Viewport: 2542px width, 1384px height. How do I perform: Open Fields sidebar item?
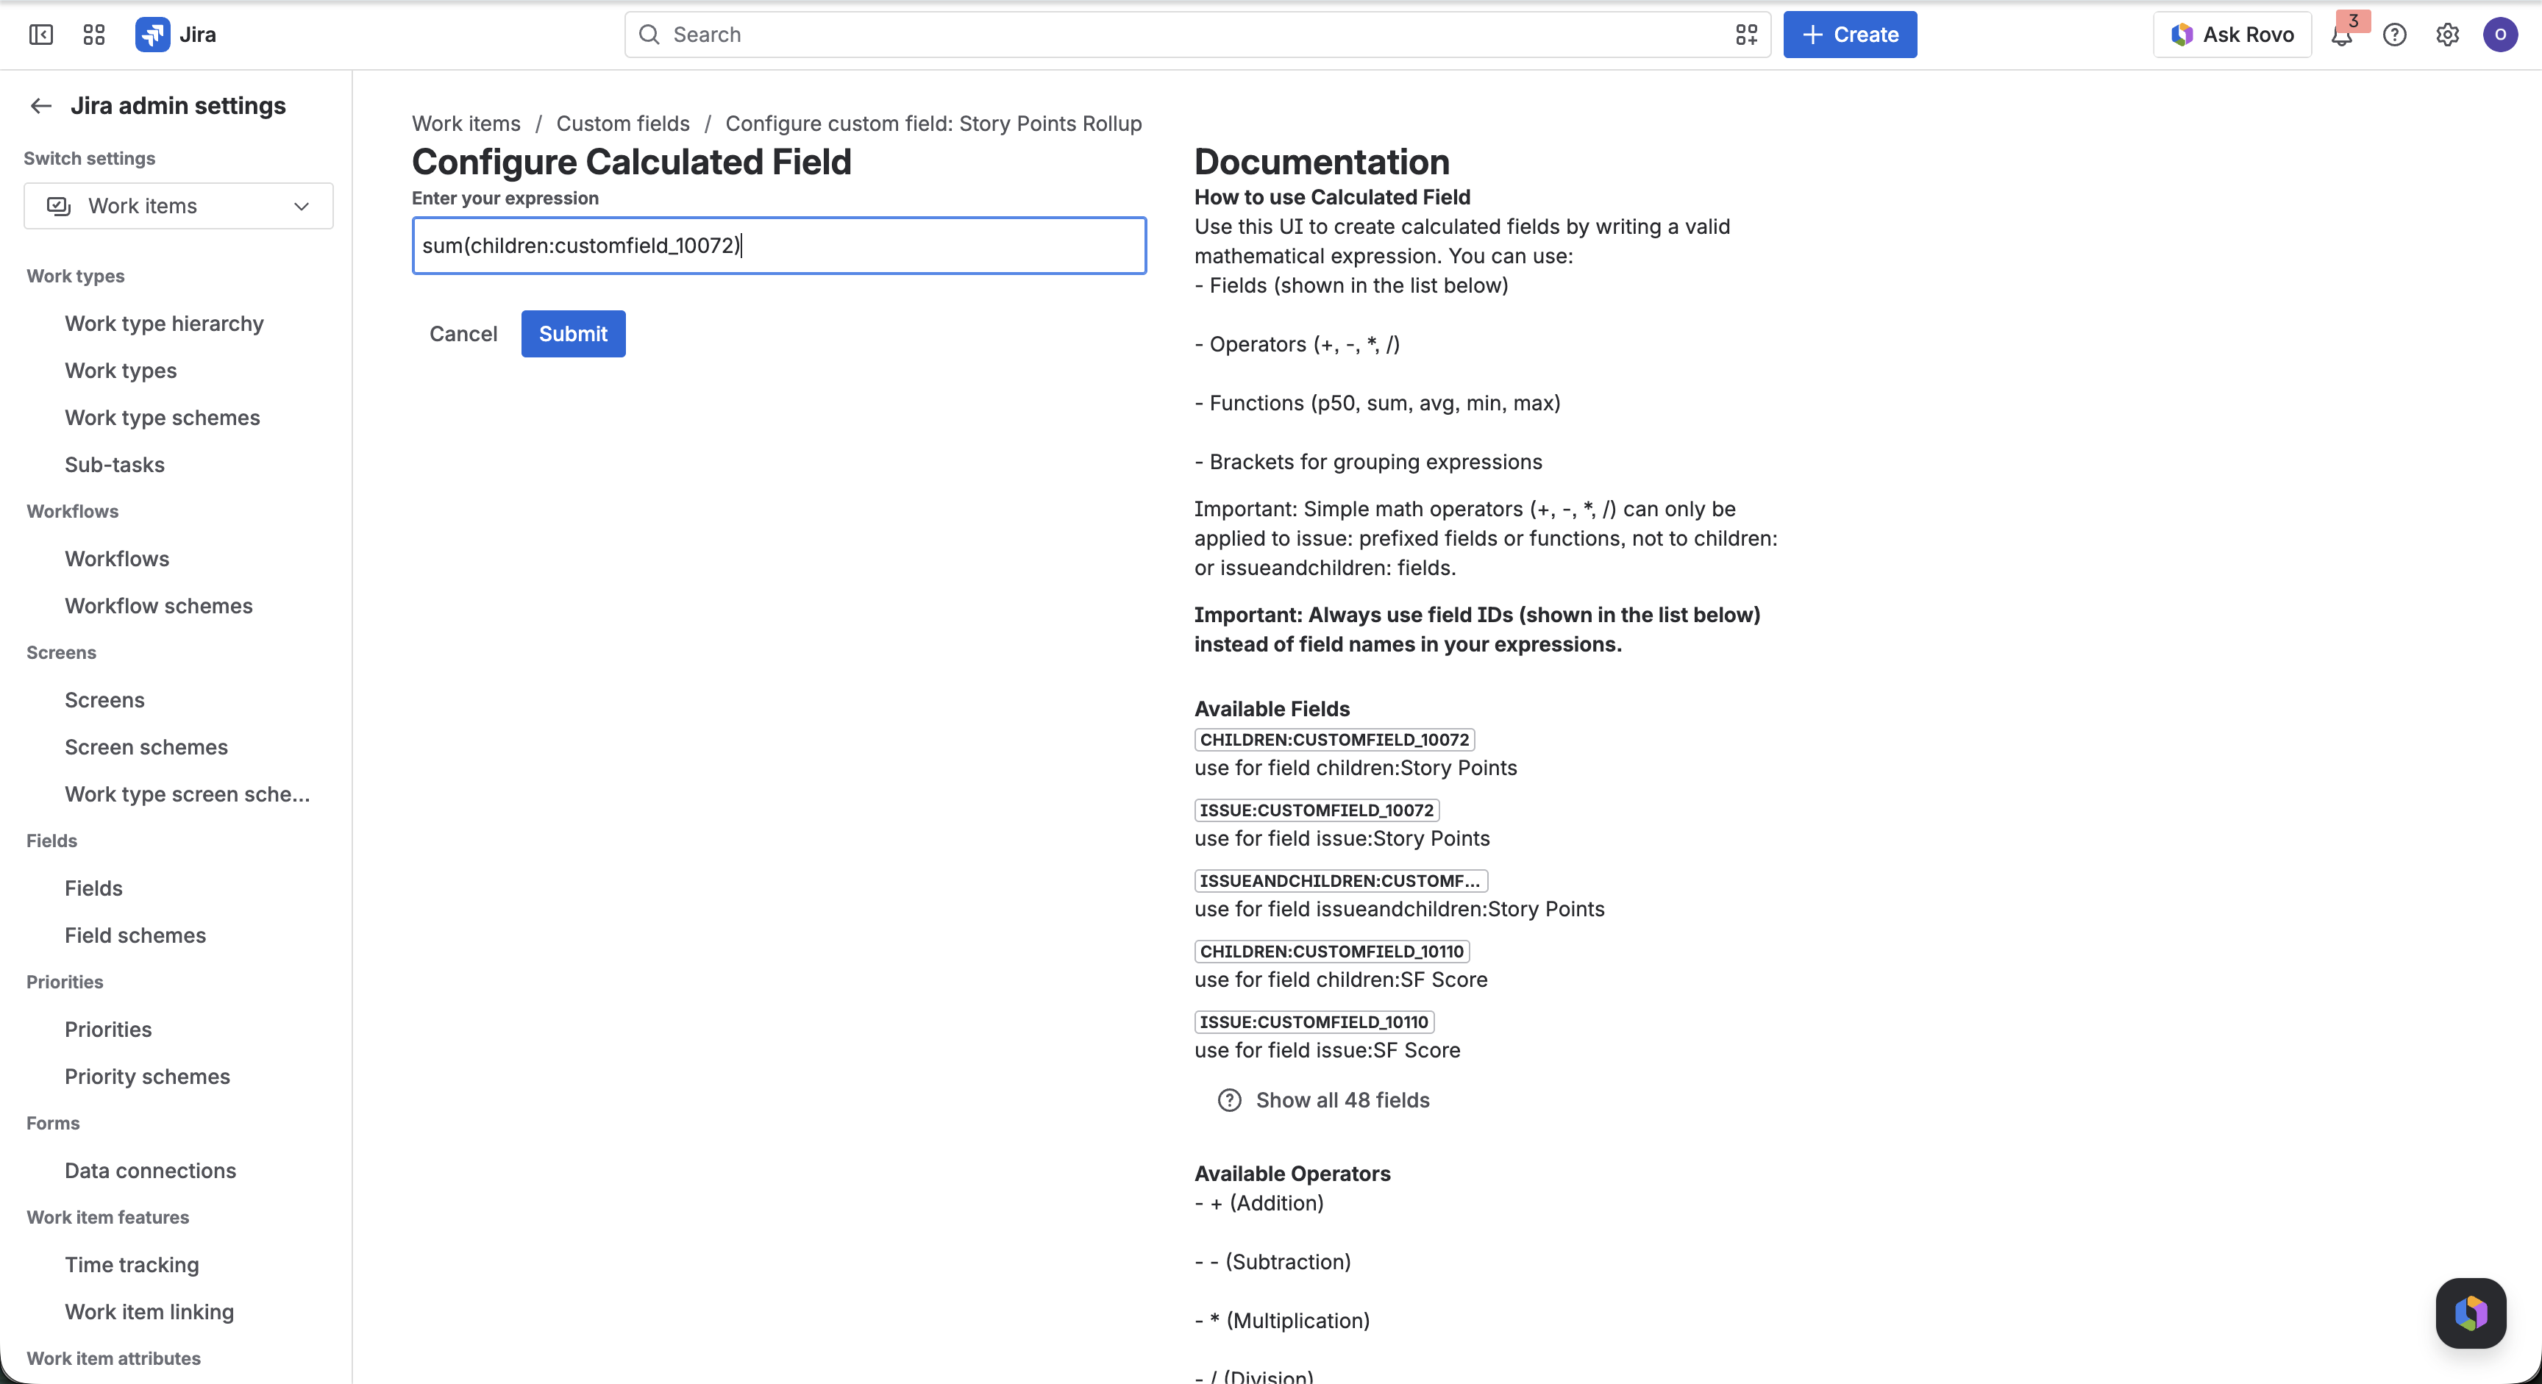(93, 888)
